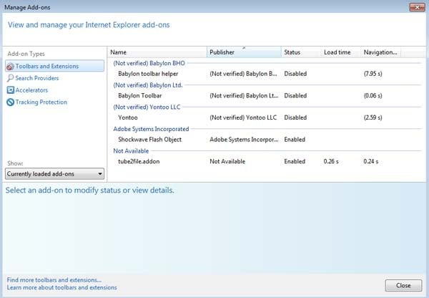Viewport: 429px width, 298px height.
Task: Click the Disabled status for Yontoo
Action: point(295,117)
